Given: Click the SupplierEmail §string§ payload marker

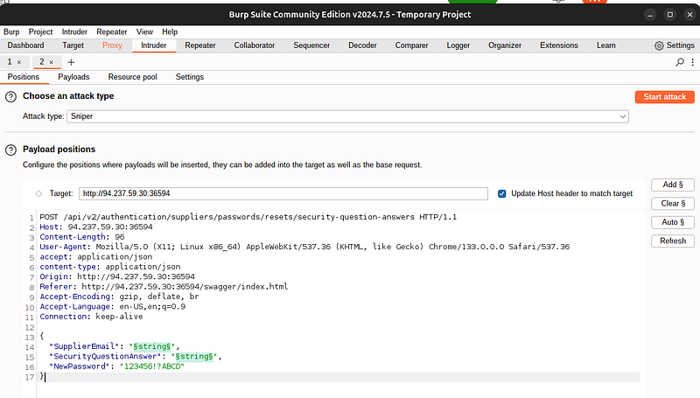Looking at the screenshot, I should (x=151, y=346).
